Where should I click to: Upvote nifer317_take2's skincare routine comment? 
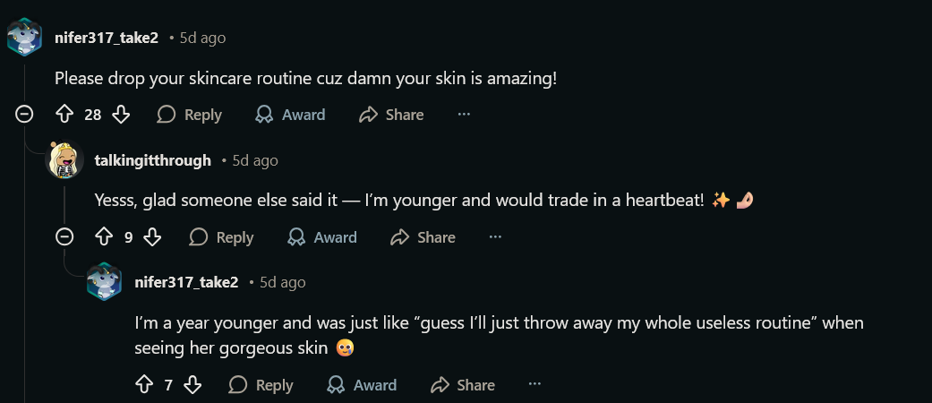[x=64, y=115]
